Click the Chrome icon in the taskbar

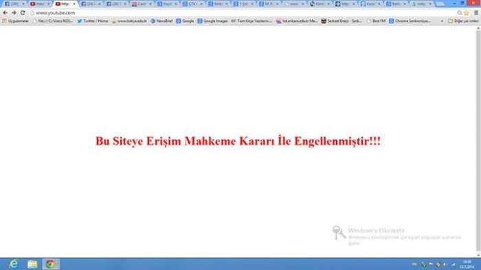pos(50,264)
